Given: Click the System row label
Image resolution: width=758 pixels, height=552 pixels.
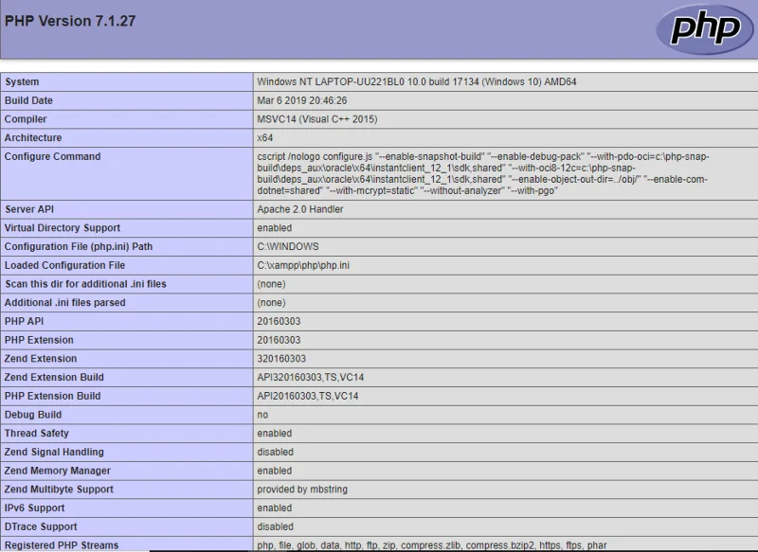Looking at the screenshot, I should tap(22, 81).
